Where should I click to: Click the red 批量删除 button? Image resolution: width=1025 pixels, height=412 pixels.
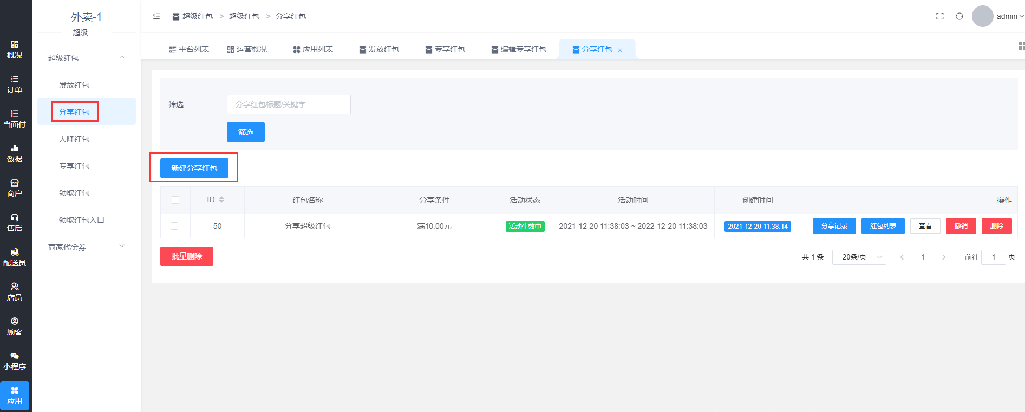(187, 256)
